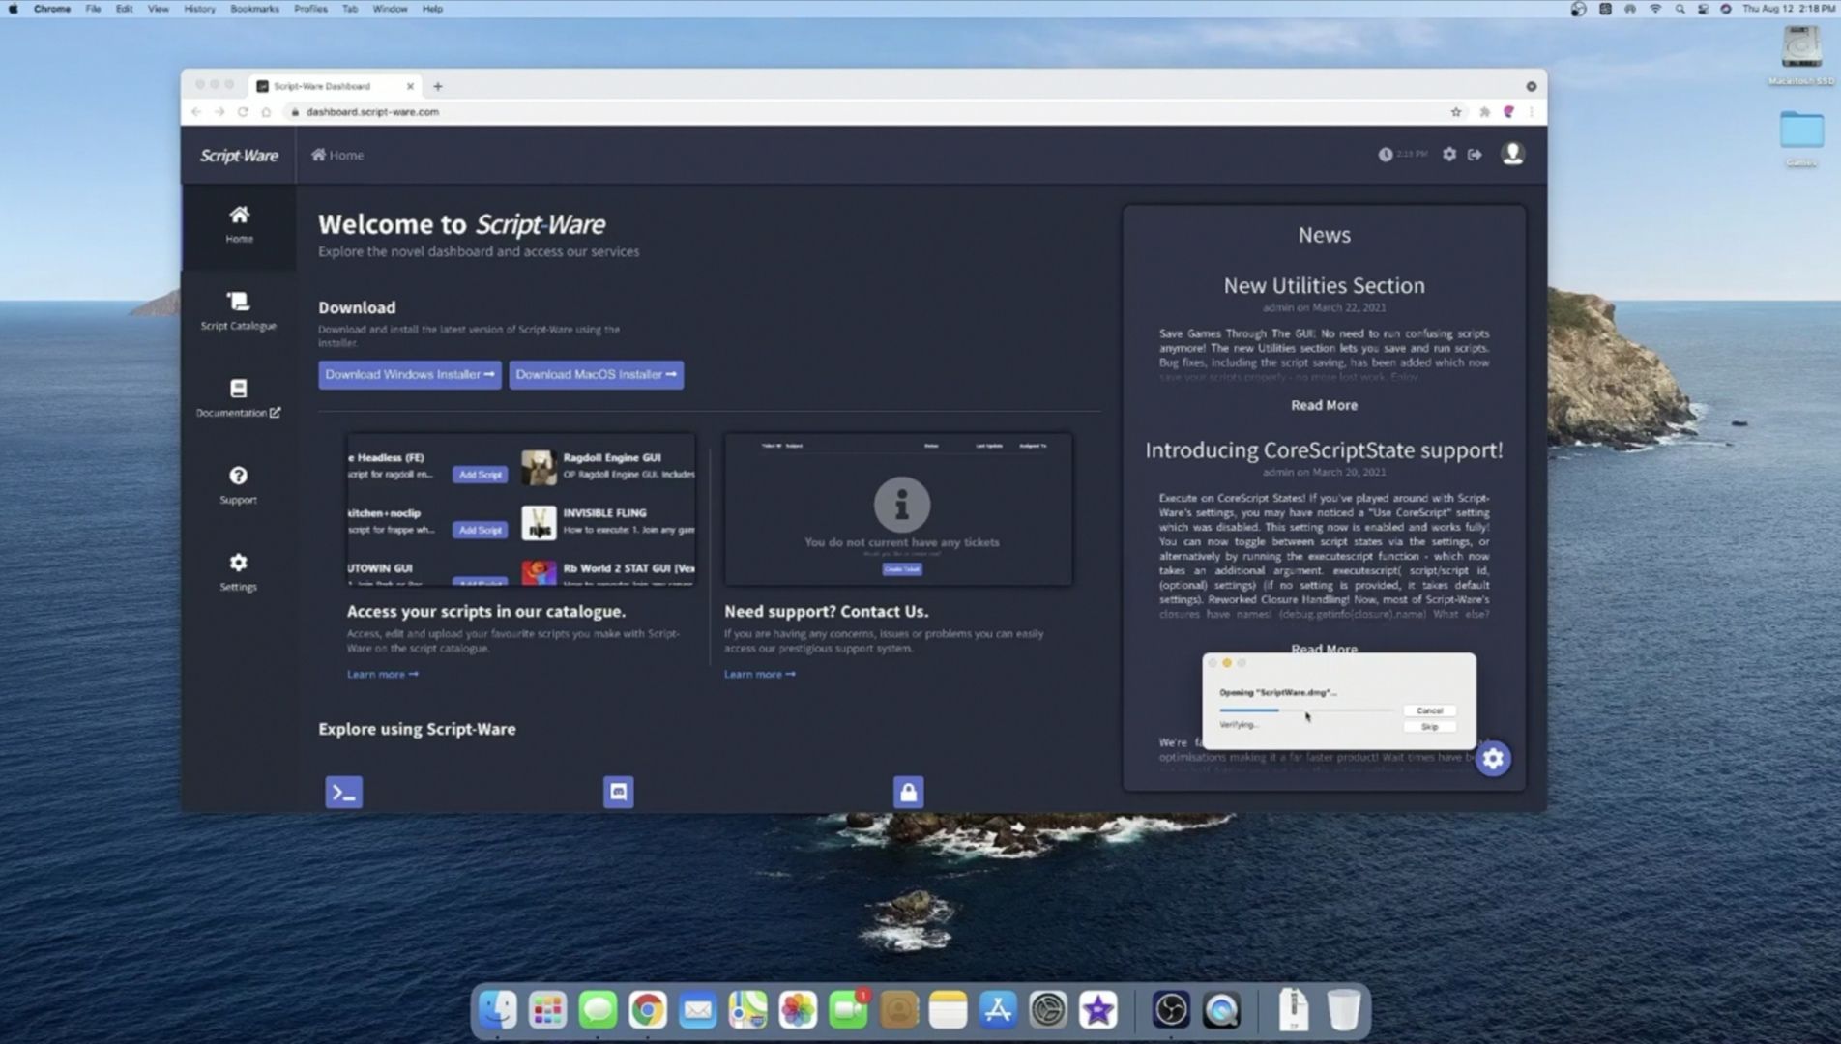Open Chrome three-dot menu
1841x1044 pixels.
(x=1532, y=112)
